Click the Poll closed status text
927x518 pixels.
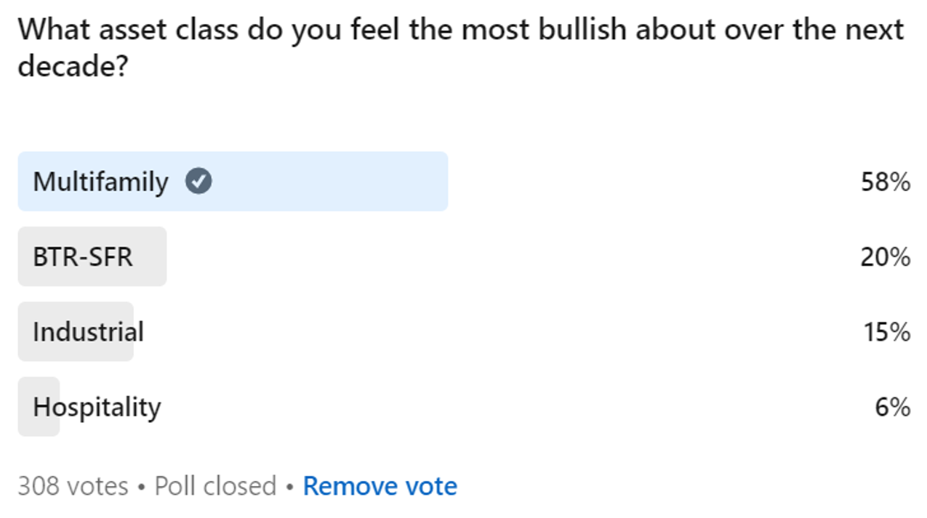pyautogui.click(x=215, y=486)
